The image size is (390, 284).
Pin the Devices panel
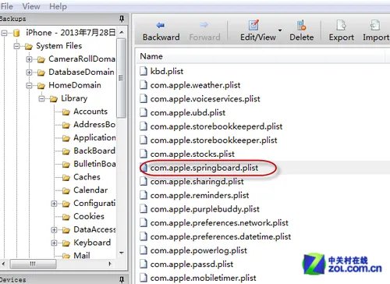[122, 280]
